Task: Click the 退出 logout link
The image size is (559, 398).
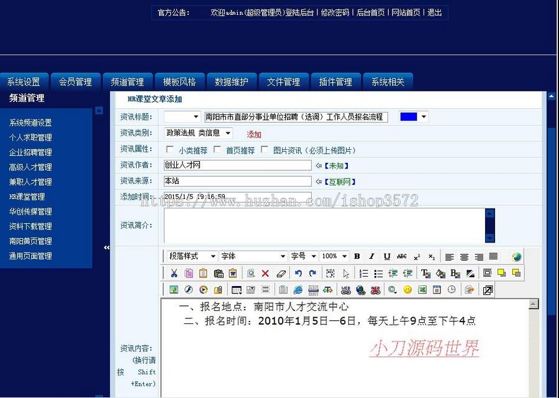Action: pos(435,12)
